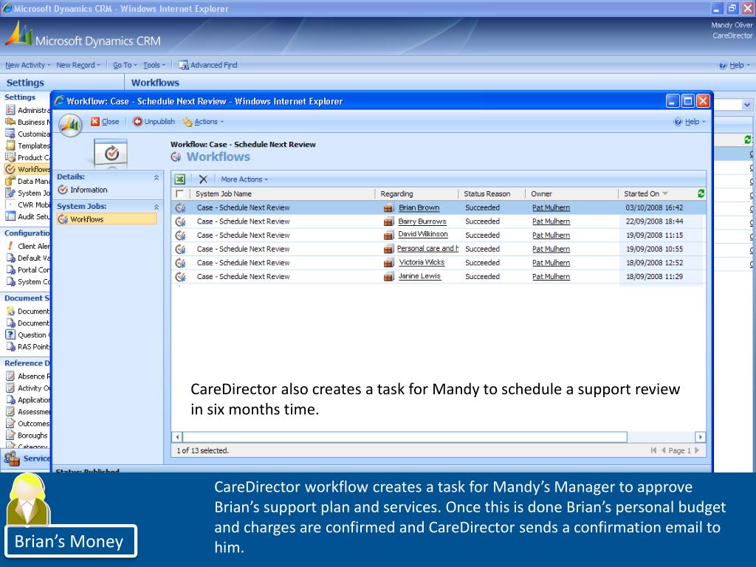Toggle the select-all checkbox in grid header

pos(180,194)
